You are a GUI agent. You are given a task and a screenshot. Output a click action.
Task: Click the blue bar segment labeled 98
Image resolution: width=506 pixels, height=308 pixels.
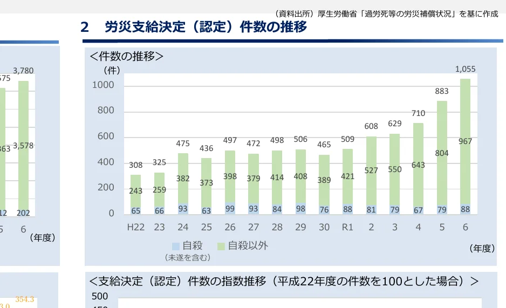300,209
